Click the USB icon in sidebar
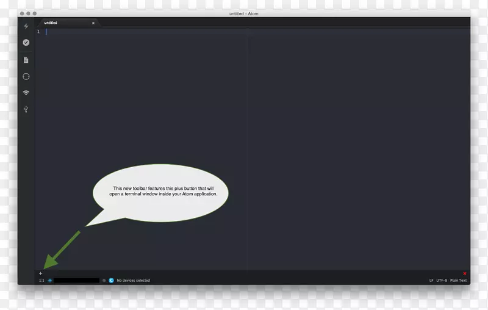This screenshot has width=488, height=310. pyautogui.click(x=26, y=110)
